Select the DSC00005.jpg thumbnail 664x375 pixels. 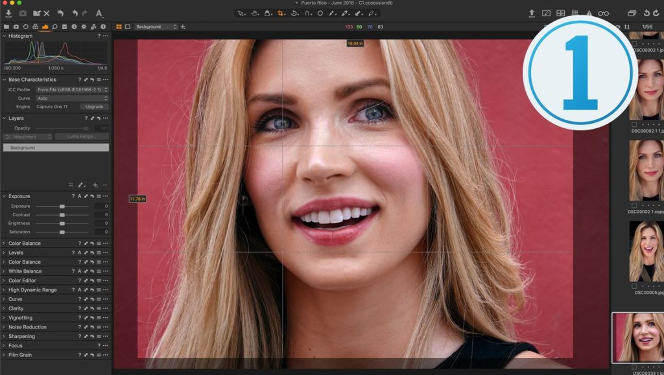[645, 251]
